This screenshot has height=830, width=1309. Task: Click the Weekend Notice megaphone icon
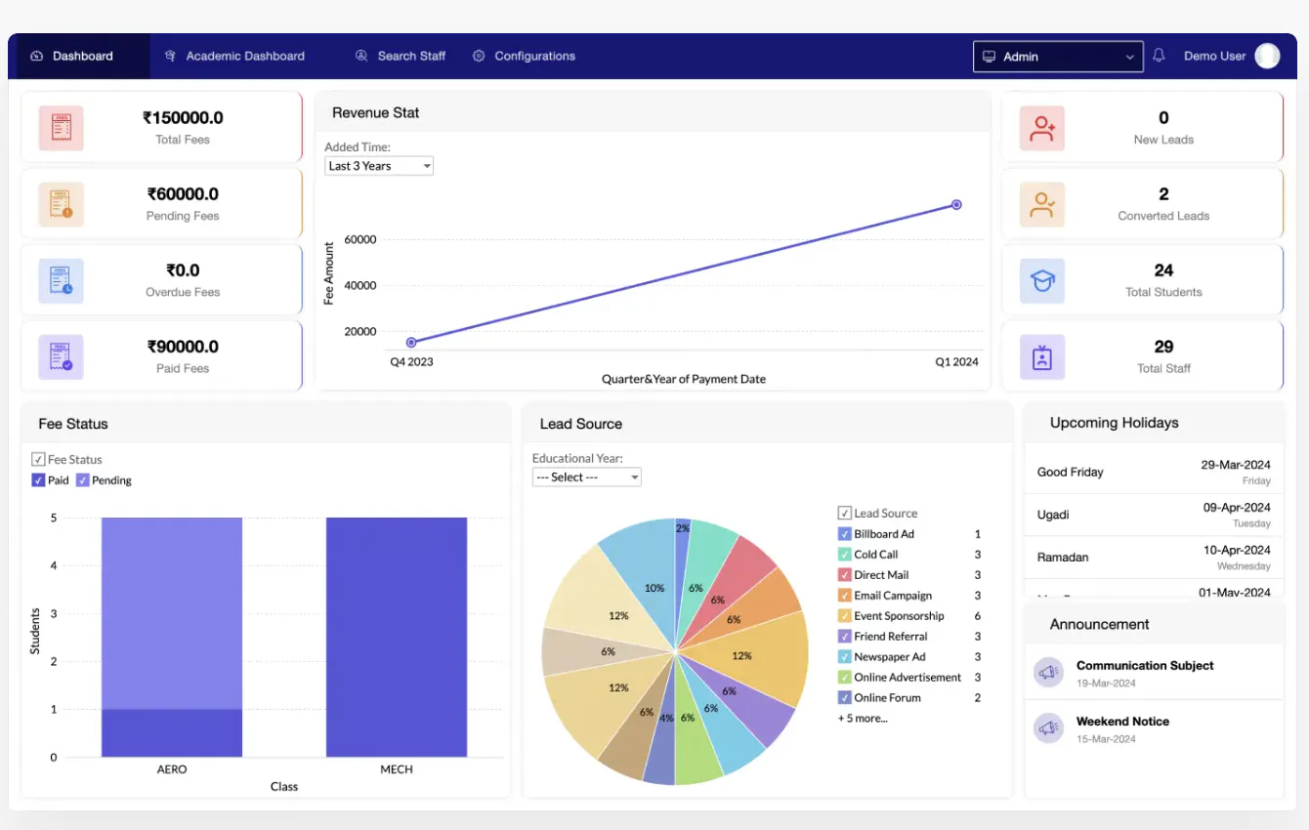1048,728
